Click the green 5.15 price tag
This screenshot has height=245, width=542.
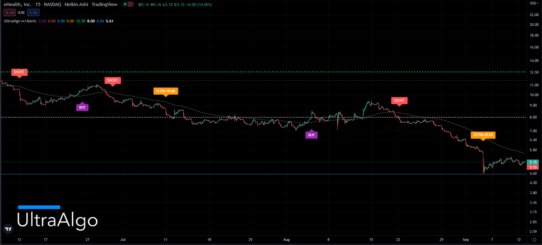[533, 162]
